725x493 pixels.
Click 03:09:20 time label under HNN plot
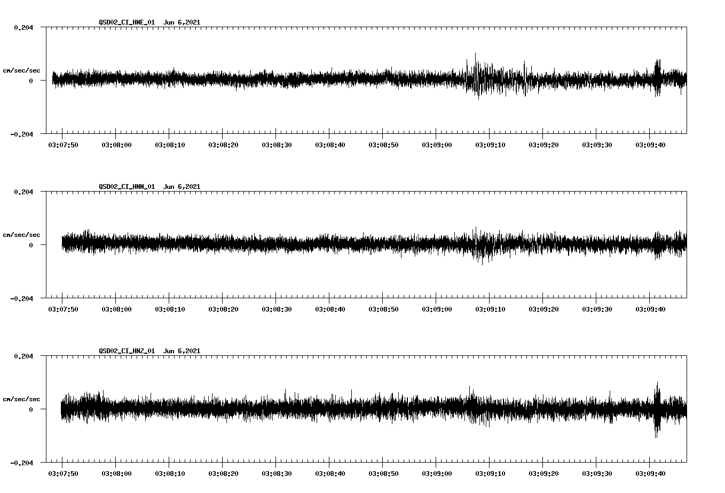[543, 309]
